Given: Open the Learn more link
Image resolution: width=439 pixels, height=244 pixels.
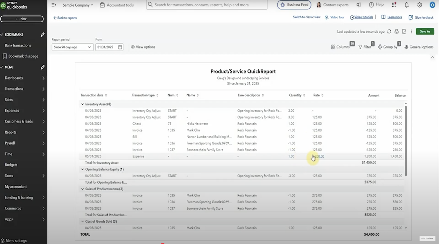Looking at the screenshot, I should click(x=392, y=17).
